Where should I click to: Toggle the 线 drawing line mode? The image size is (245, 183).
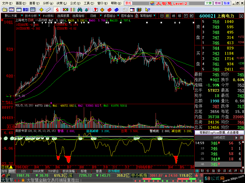[x=173, y=16]
